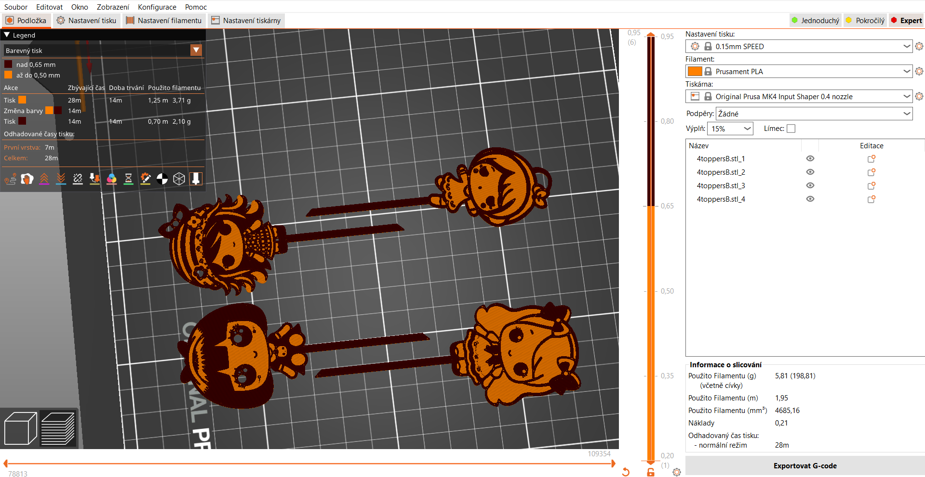Open Výplň infill 15% dropdown

730,129
